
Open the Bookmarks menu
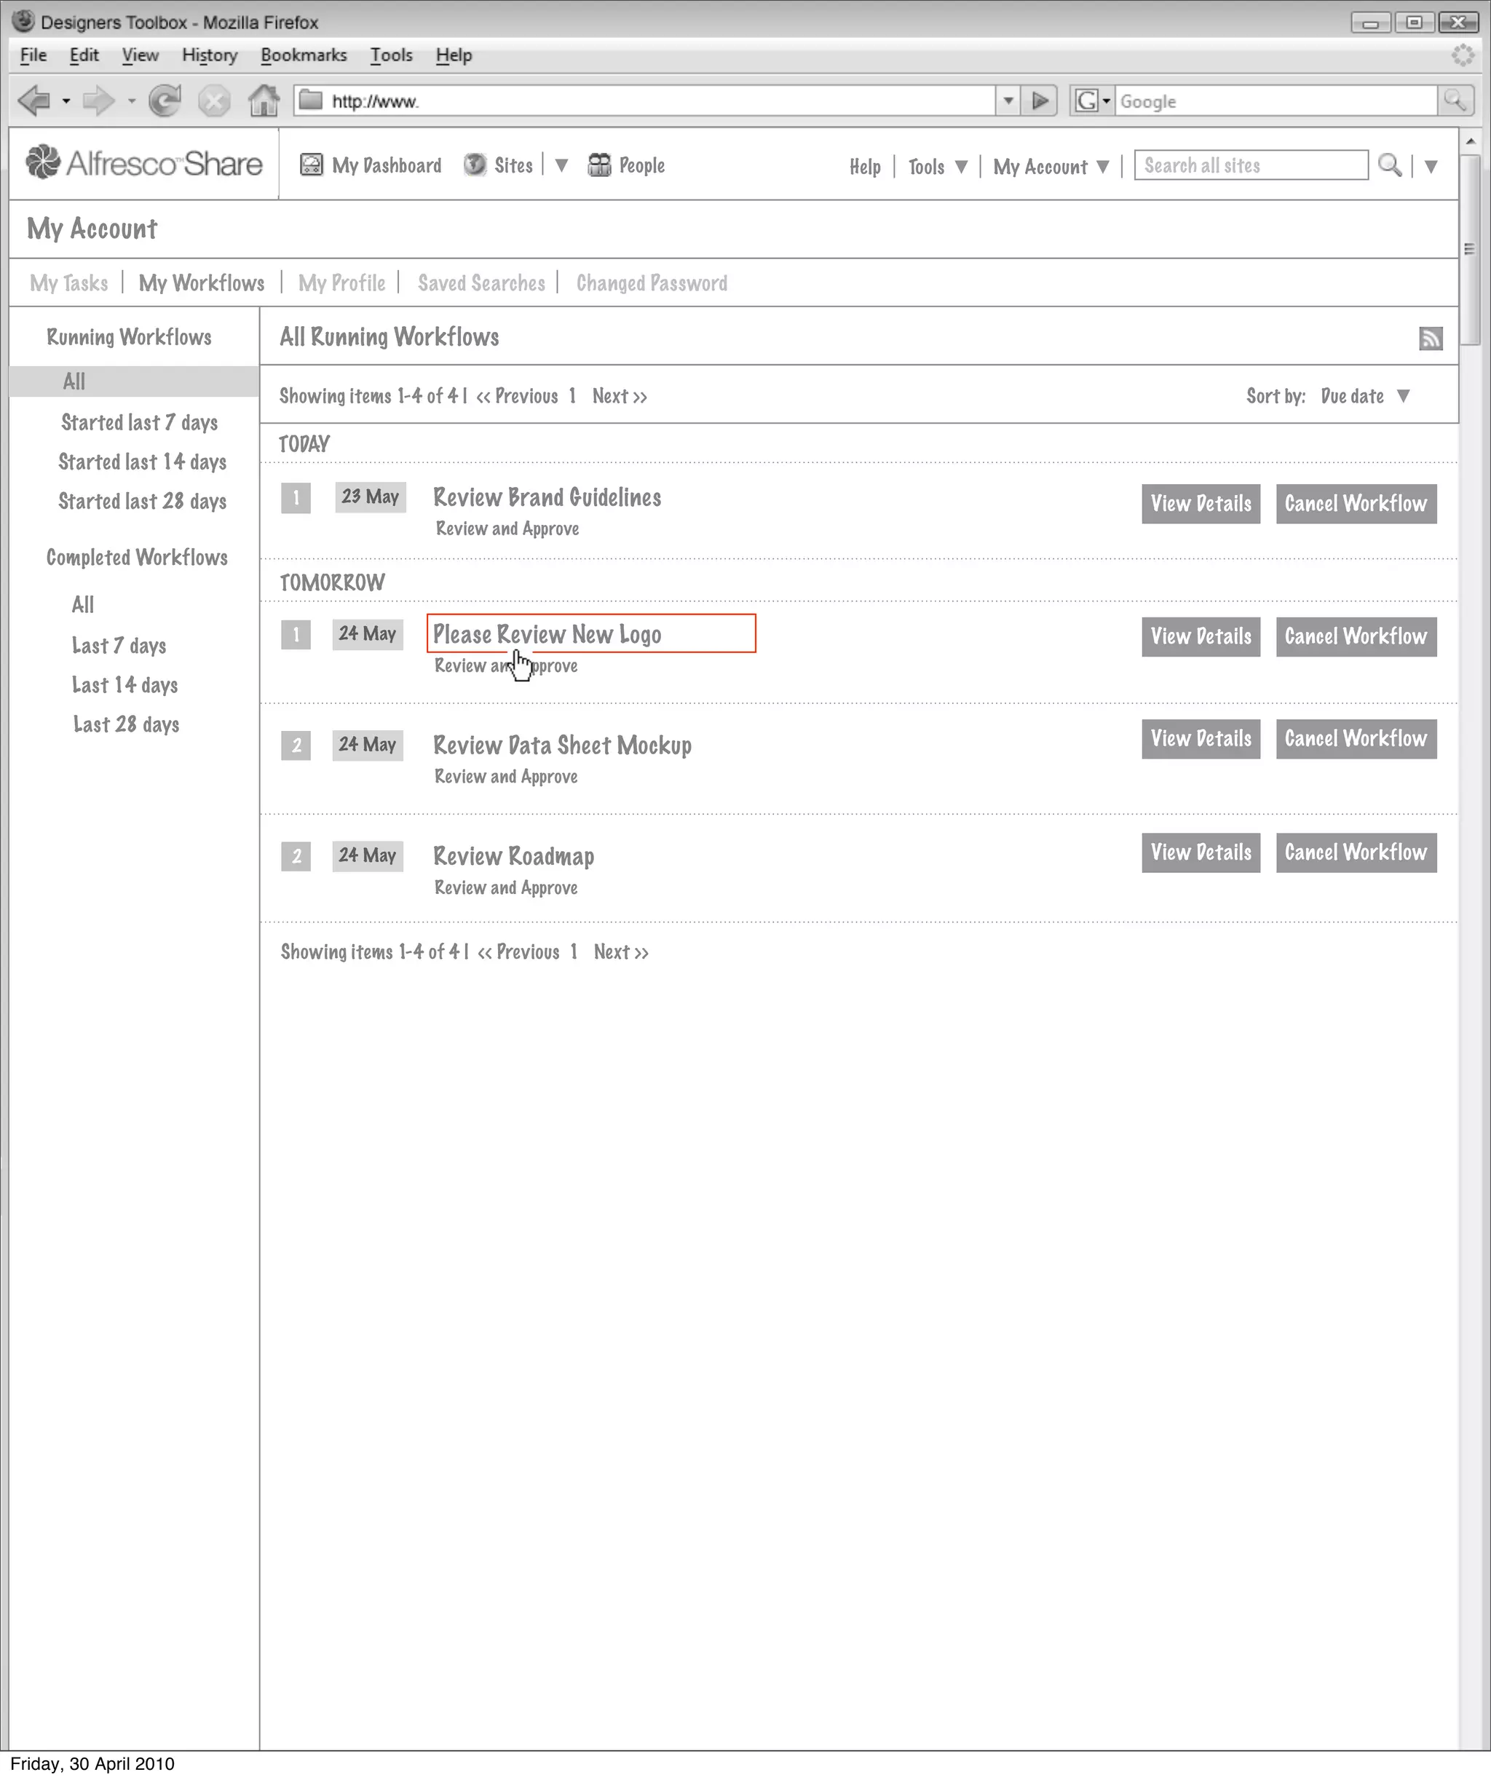tap(304, 55)
